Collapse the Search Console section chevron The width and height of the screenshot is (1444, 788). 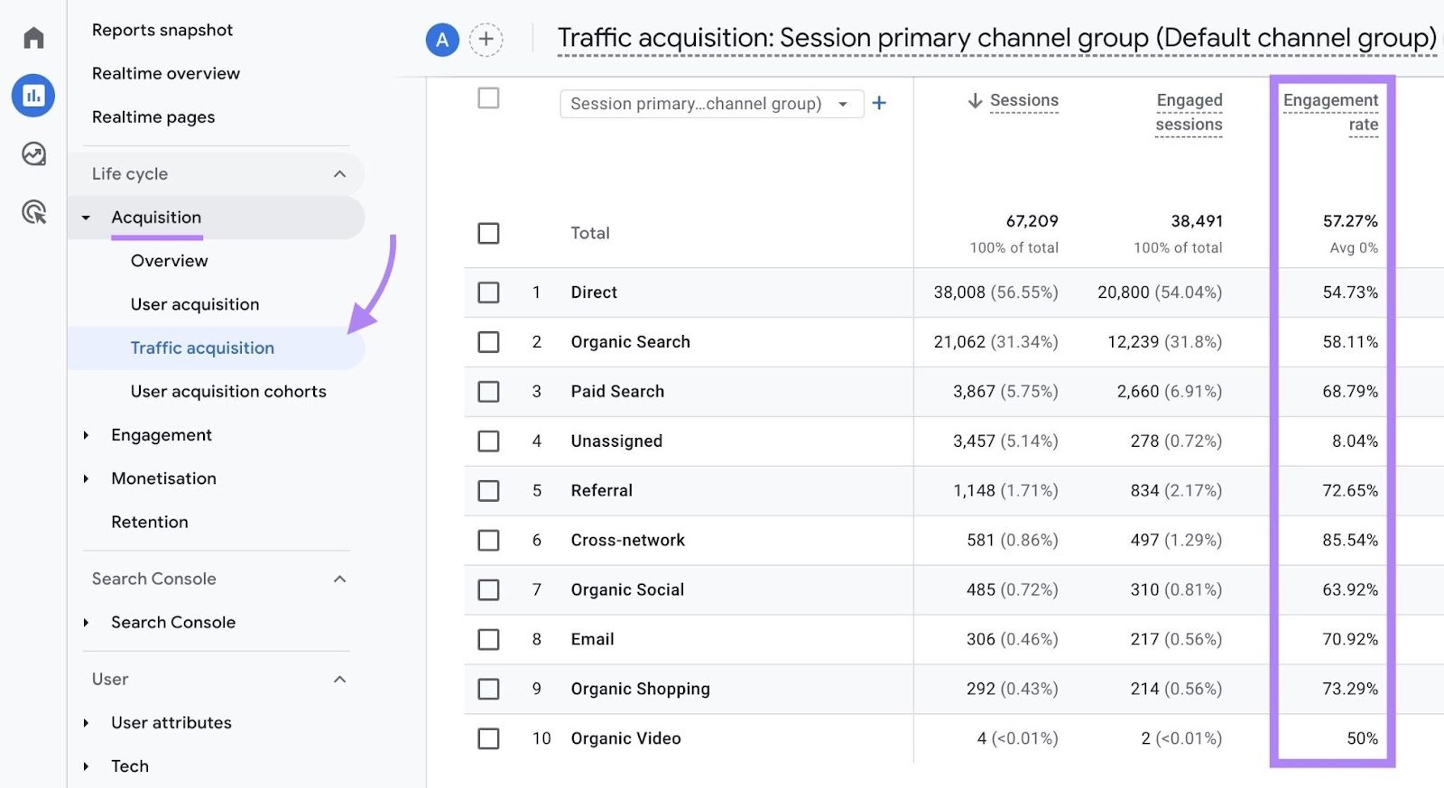[x=339, y=579]
